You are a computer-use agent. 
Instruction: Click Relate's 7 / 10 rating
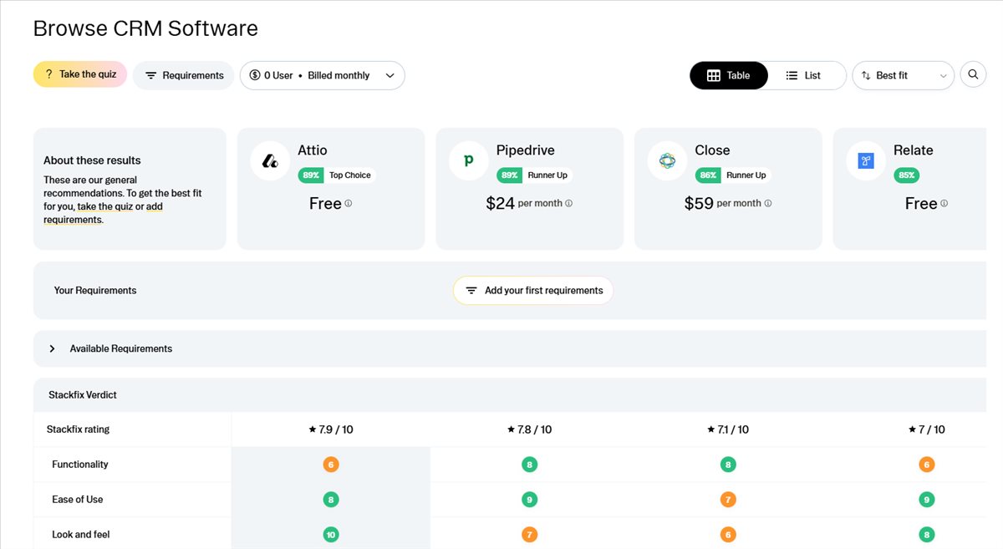coord(927,430)
